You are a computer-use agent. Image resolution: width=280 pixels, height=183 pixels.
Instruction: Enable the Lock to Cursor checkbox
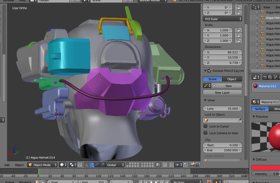tap(206, 126)
